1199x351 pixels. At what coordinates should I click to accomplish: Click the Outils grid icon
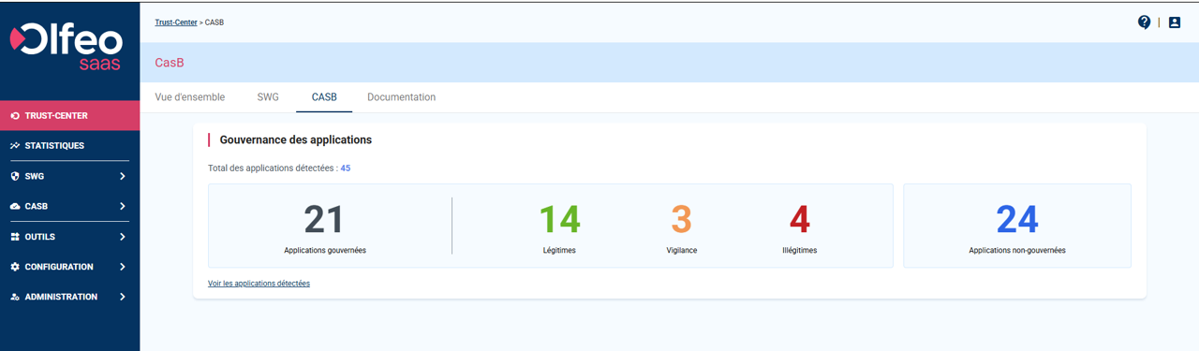15,237
